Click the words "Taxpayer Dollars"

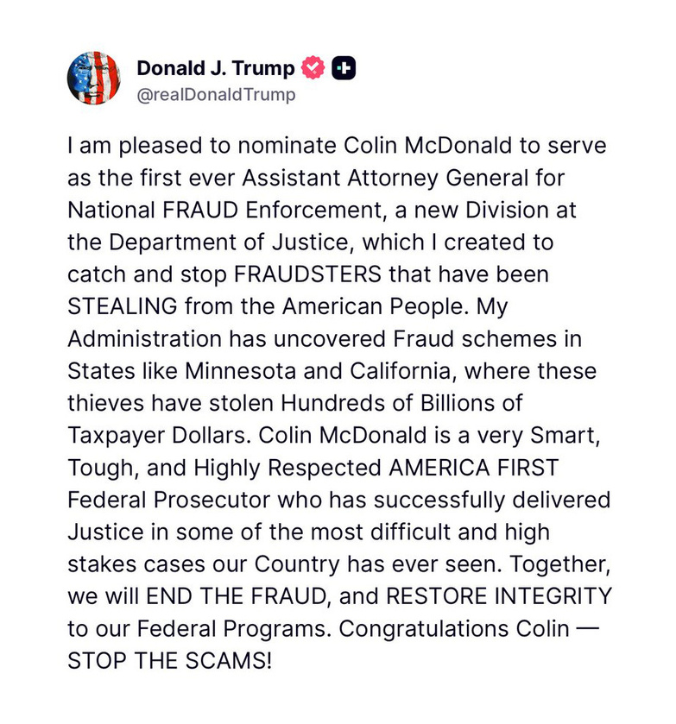coord(168,435)
